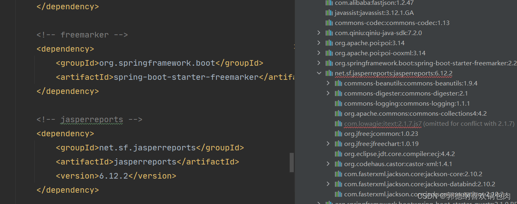The height and width of the screenshot is (204, 517).
Task: Expand the org.jfree:jfreechart:1.0.19 dependency
Action: click(328, 144)
